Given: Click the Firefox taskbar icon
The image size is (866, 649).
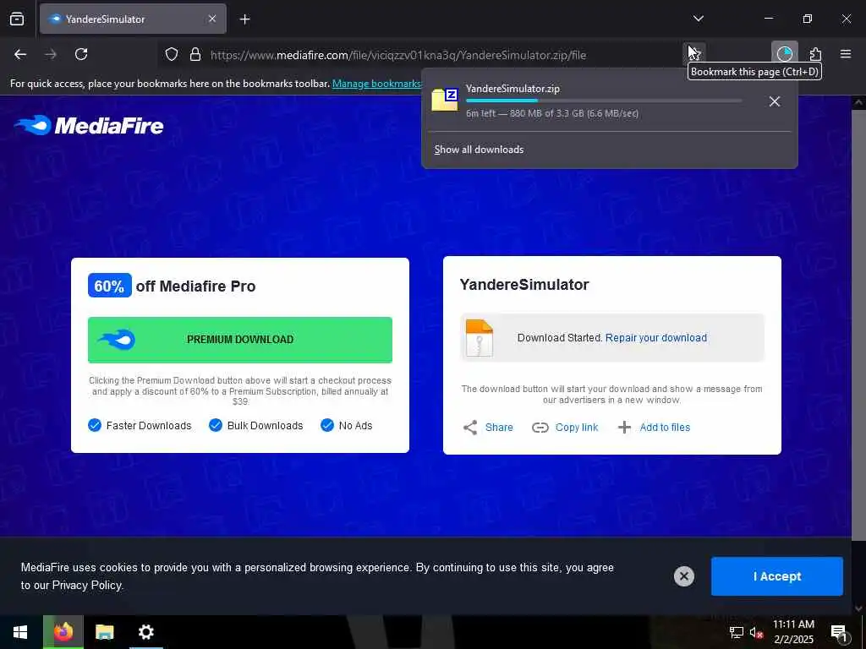Looking at the screenshot, I should [x=63, y=632].
